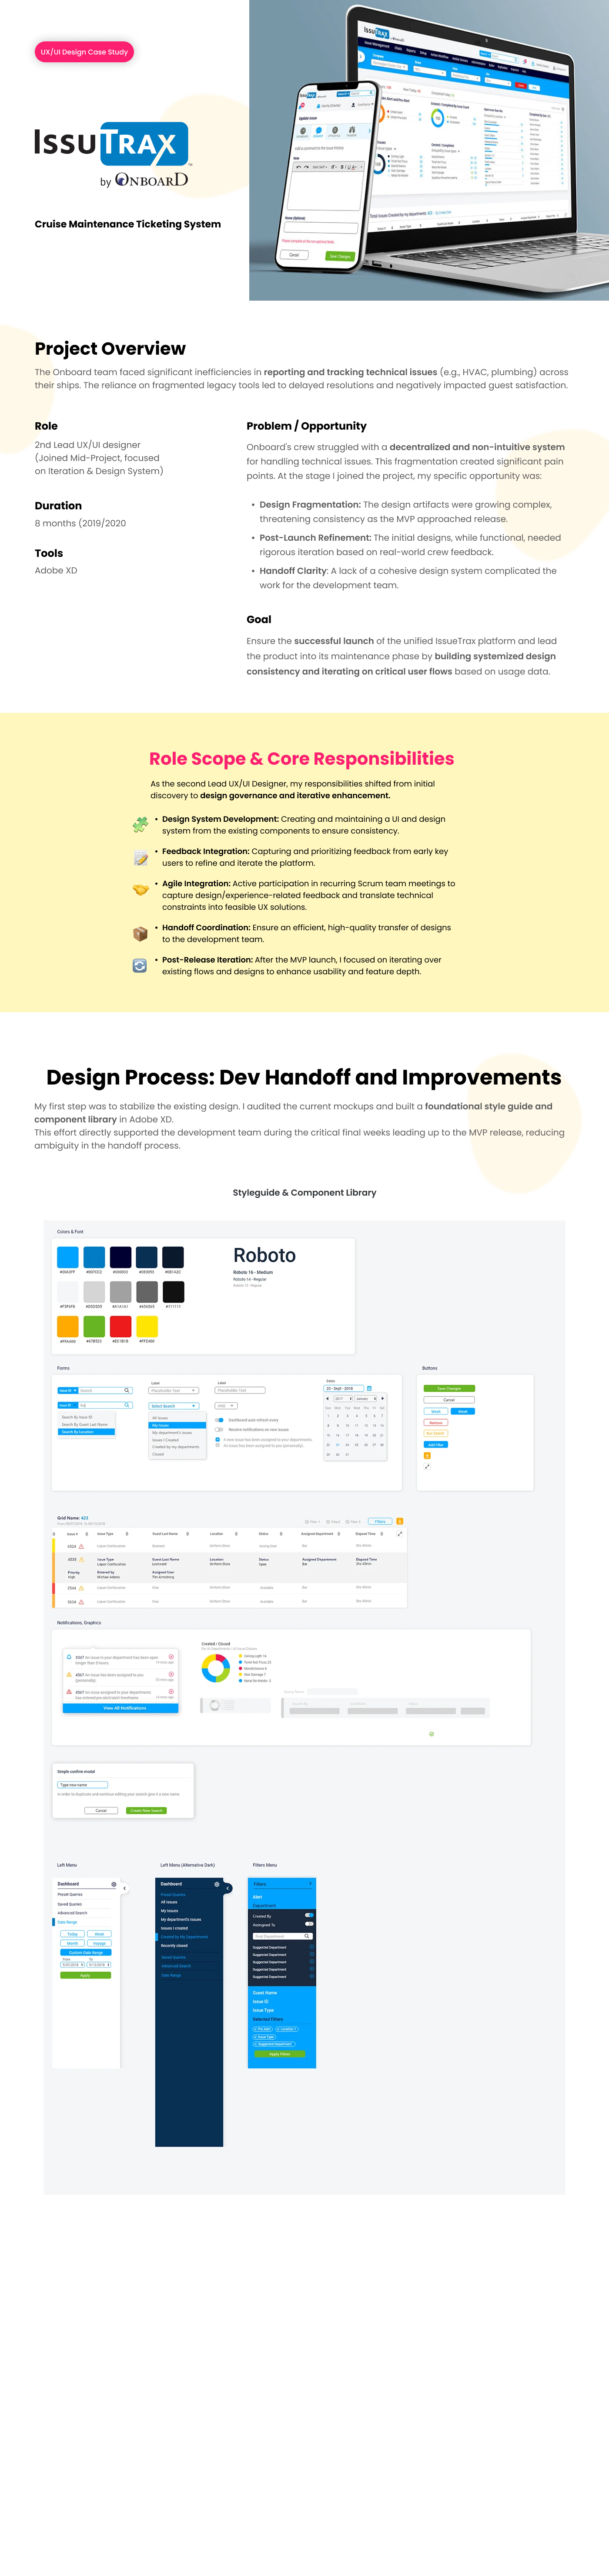Image resolution: width=609 pixels, height=2576 pixels.
Task: Click Create New Search button
Action: tap(147, 1810)
